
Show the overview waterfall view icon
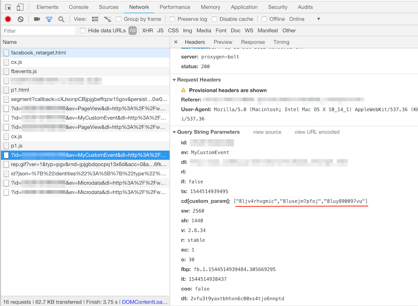[107, 19]
